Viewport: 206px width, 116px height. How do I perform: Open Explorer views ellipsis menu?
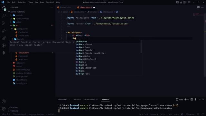[51, 7]
